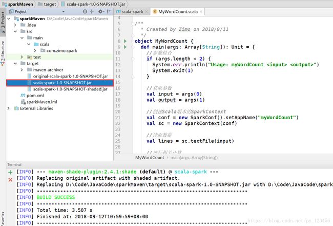Click the collapse all icon in Project toolbar
Screen dimensions: 333x226
[92, 11]
